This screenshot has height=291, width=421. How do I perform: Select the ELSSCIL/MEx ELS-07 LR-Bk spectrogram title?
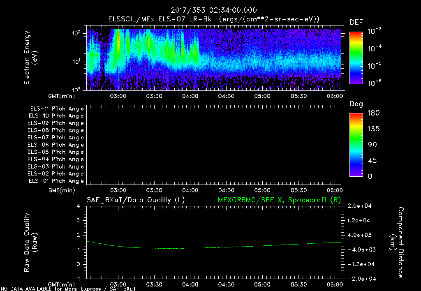(x=214, y=19)
